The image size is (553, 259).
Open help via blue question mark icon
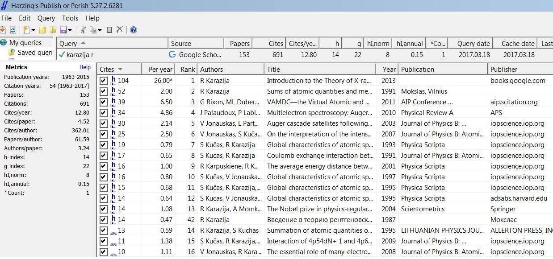pyautogui.click(x=133, y=30)
